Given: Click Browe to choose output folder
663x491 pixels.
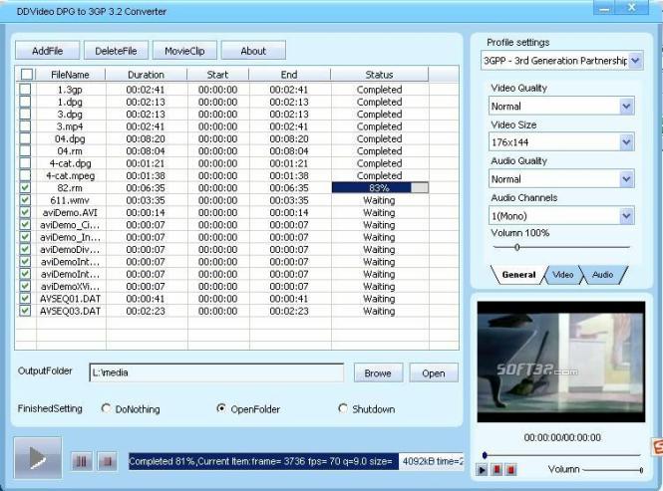Looking at the screenshot, I should [x=378, y=373].
